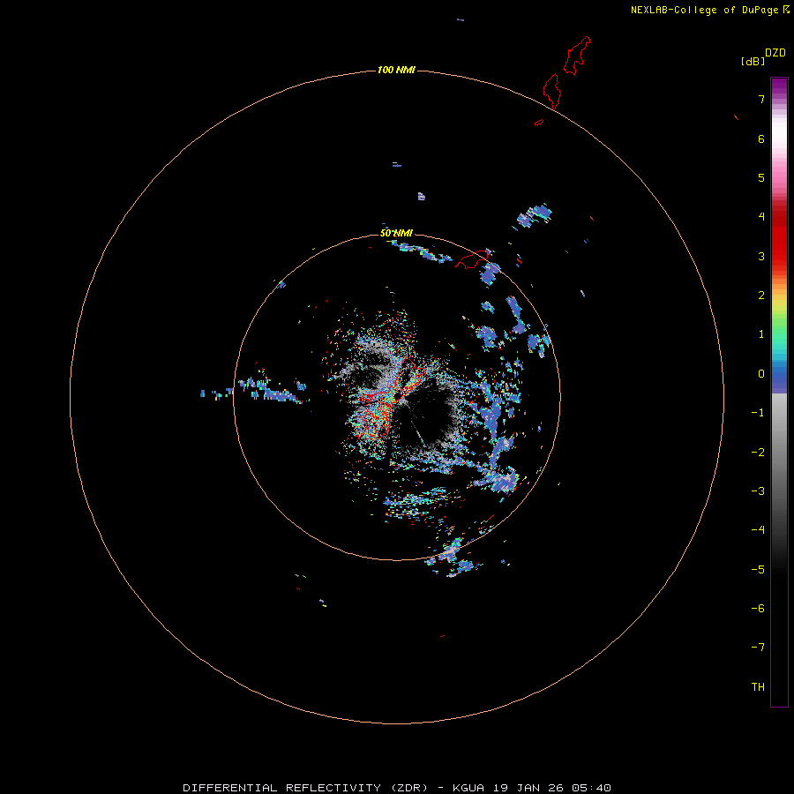This screenshot has height=794, width=794.
Task: Click the -1 value on color scale
Action: 758,413
